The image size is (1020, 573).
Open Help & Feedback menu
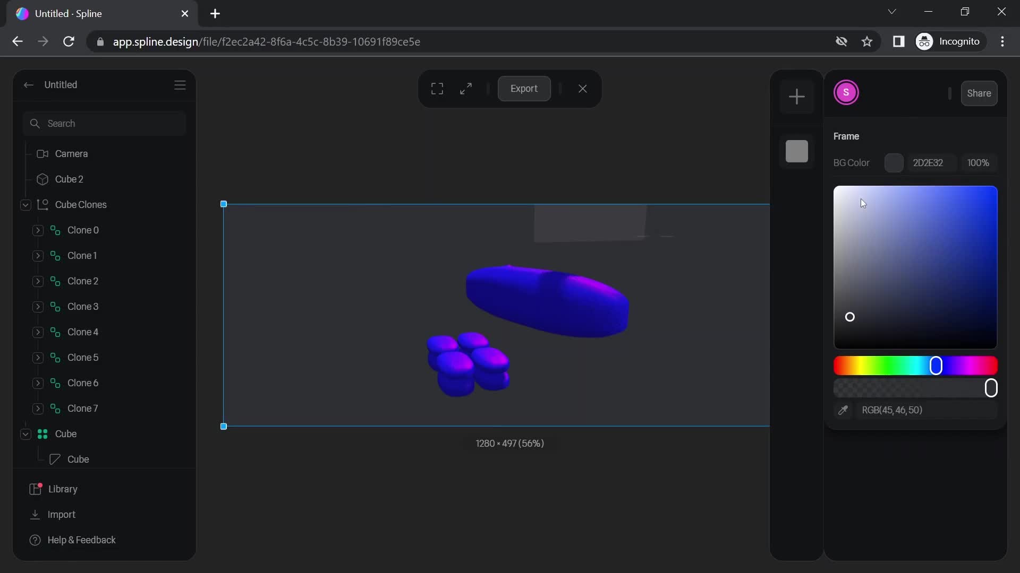[x=81, y=540]
